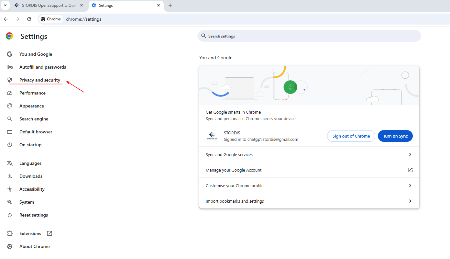Viewport: 450px width, 259px height.
Task: Open external link icon for Manage Google Account
Action: 410,170
